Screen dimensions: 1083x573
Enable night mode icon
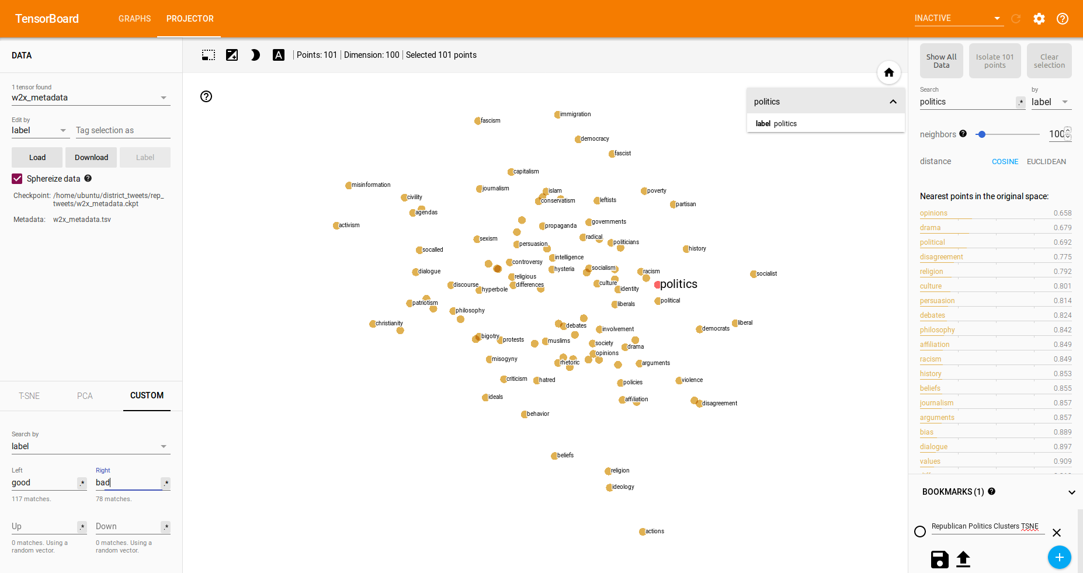click(255, 55)
